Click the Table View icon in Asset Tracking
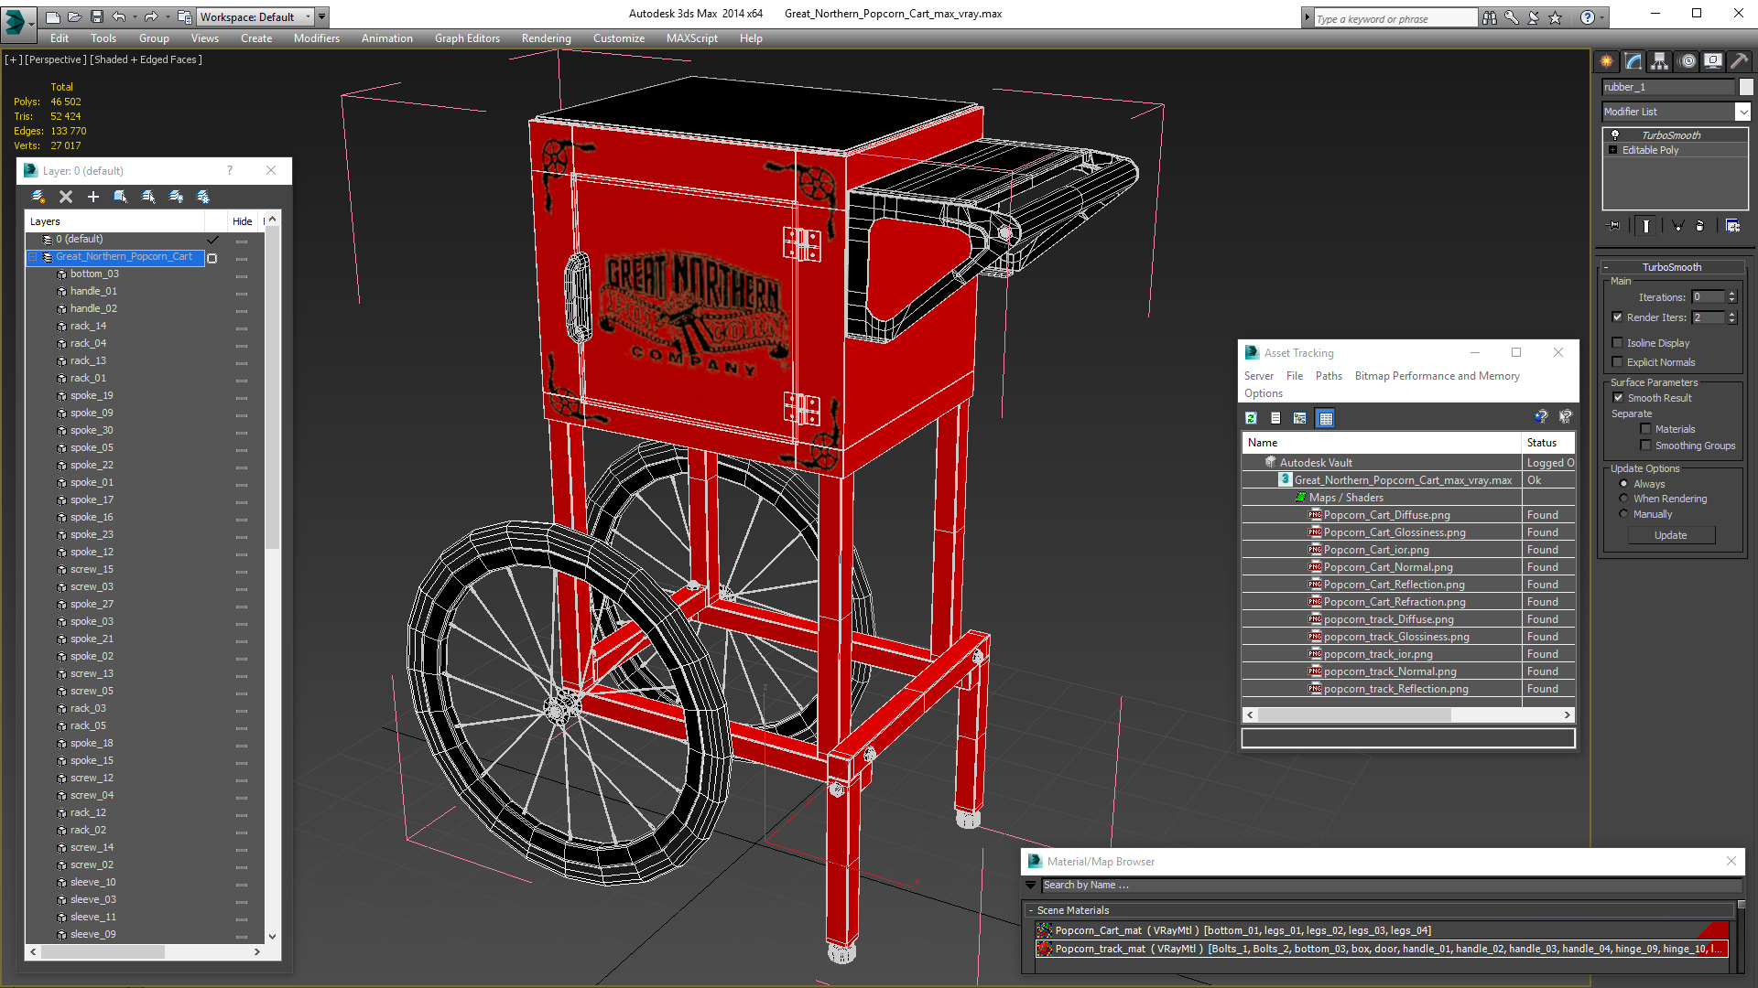The height and width of the screenshot is (988, 1758). click(1325, 418)
